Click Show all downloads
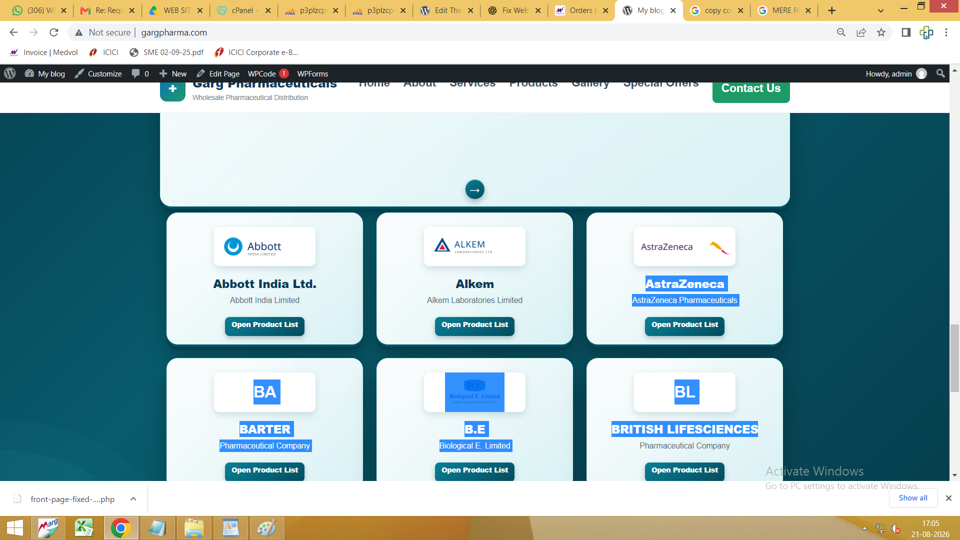The image size is (960, 540). [913, 498]
